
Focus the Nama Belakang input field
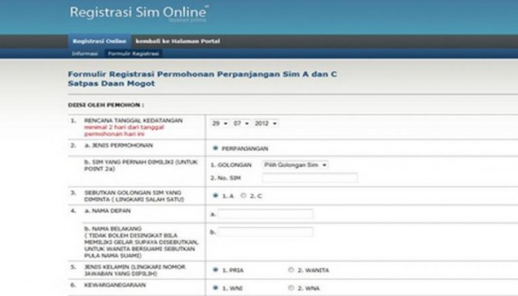click(265, 232)
